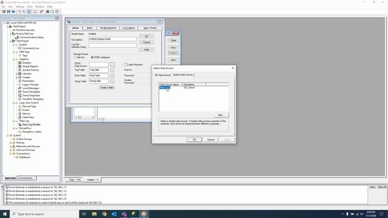Viewport: 388px width, 218px height.
Task: Switch to the File Data Source tab
Action: tap(162, 75)
